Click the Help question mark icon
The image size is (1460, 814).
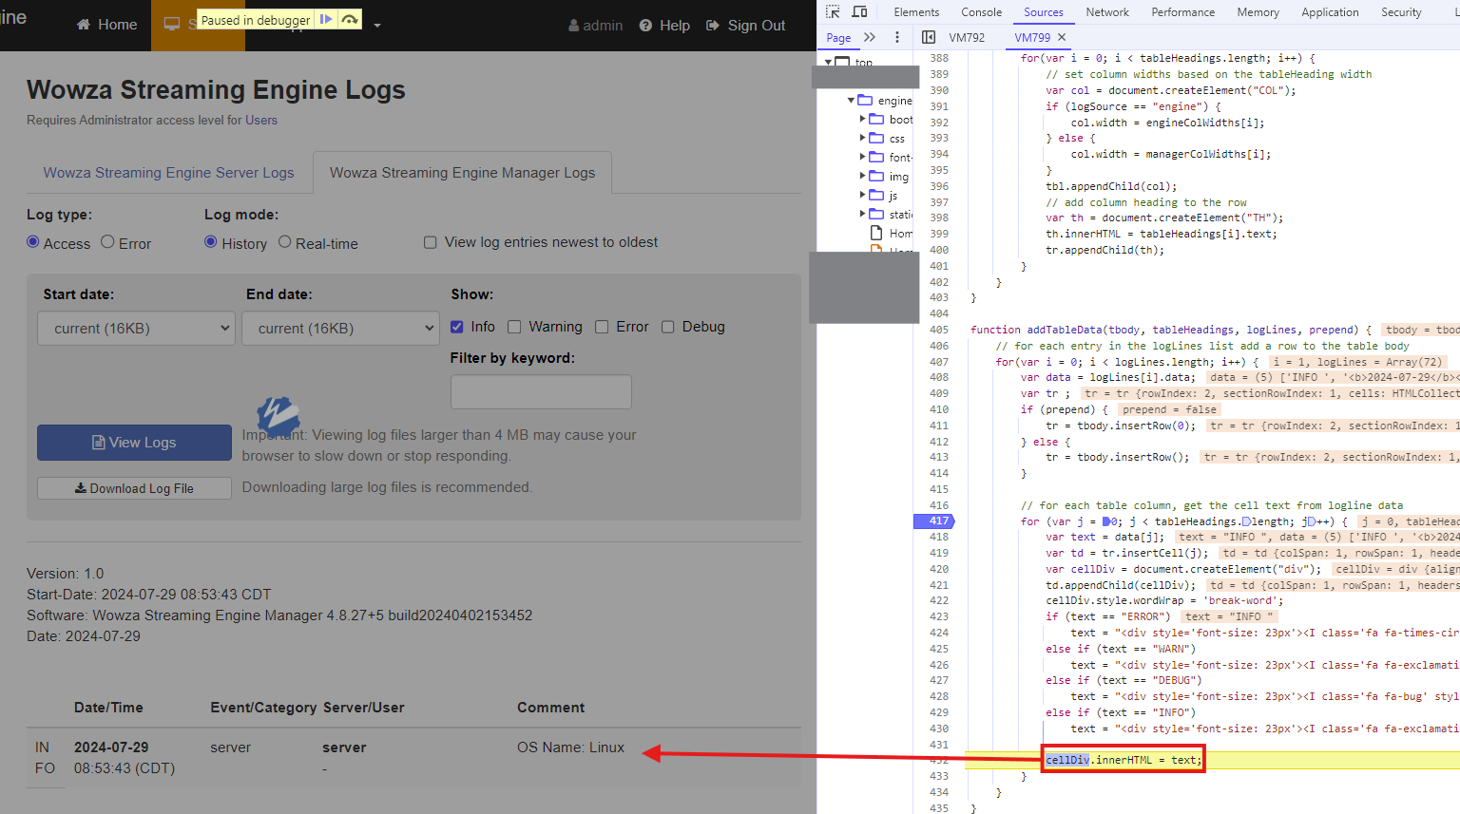[x=645, y=26]
